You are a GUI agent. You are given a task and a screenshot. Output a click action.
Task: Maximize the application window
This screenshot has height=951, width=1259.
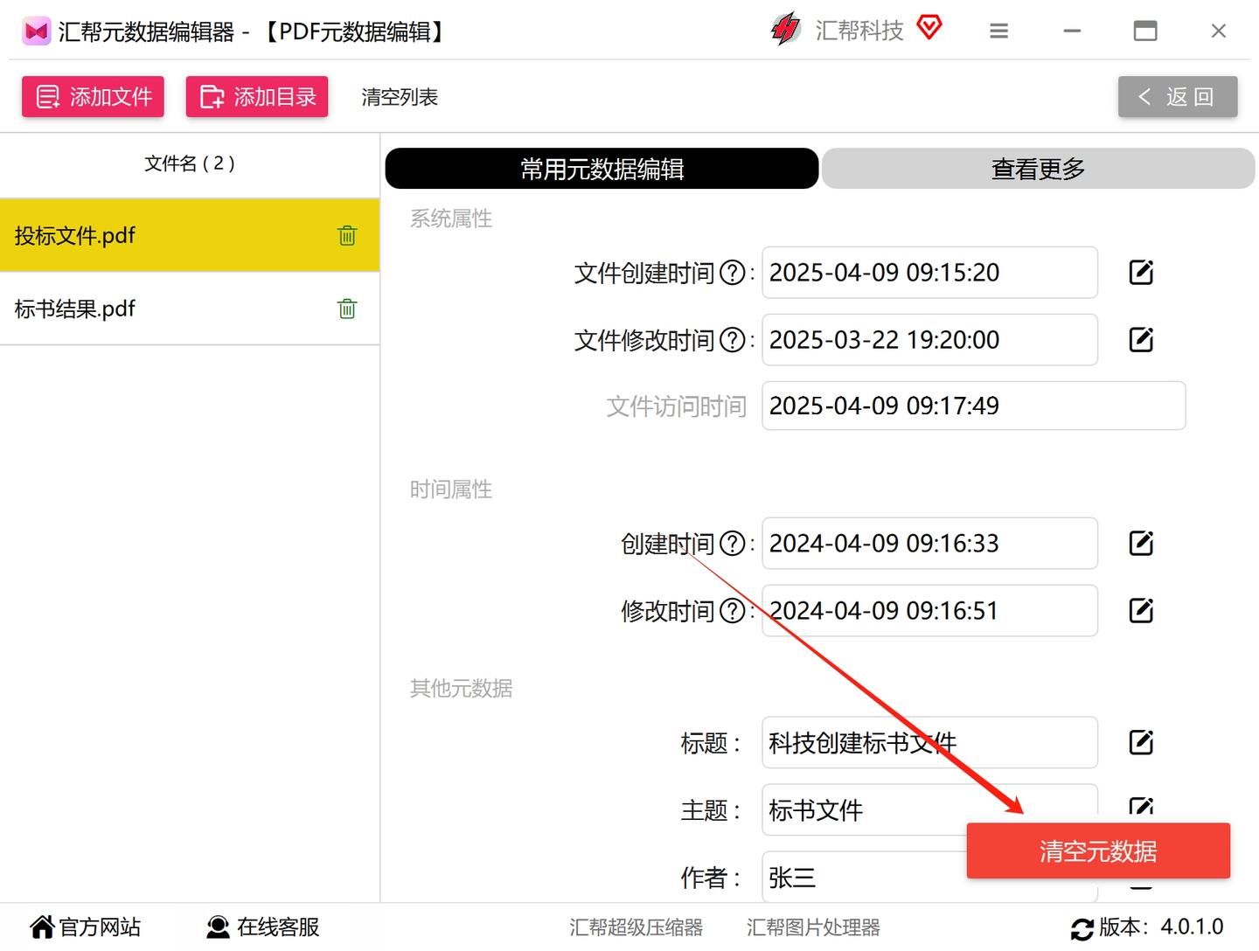click(x=1145, y=31)
